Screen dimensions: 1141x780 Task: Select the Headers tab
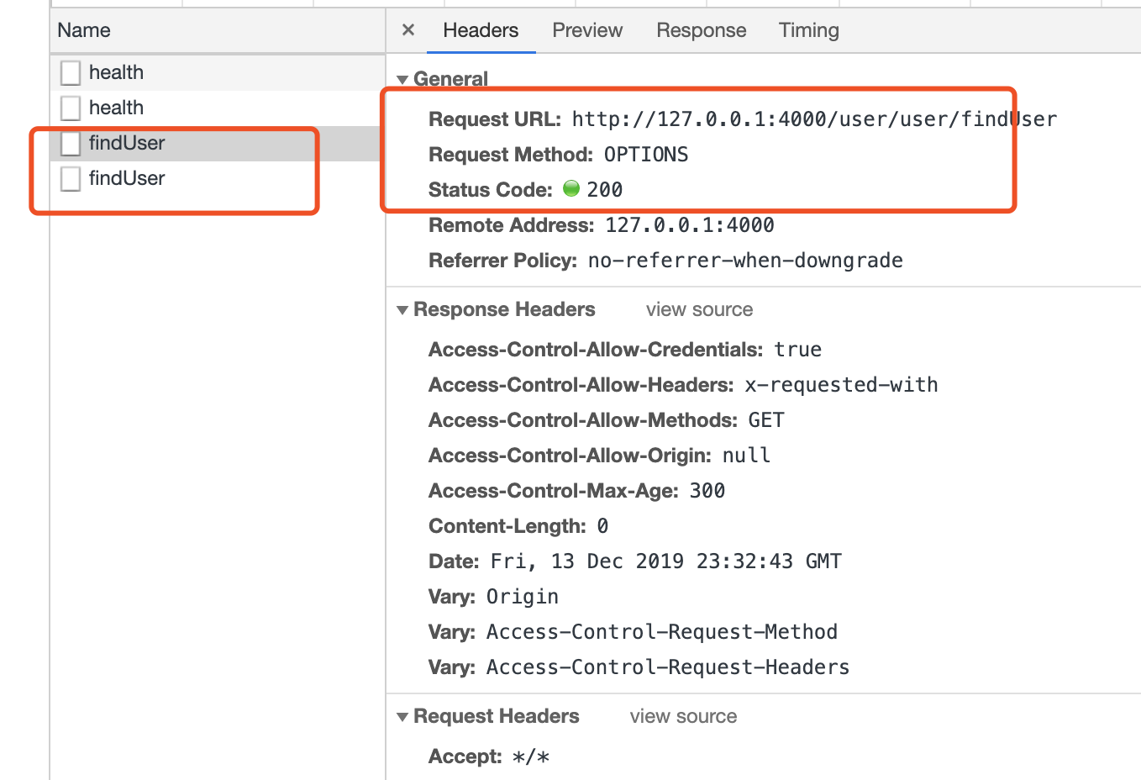click(481, 30)
